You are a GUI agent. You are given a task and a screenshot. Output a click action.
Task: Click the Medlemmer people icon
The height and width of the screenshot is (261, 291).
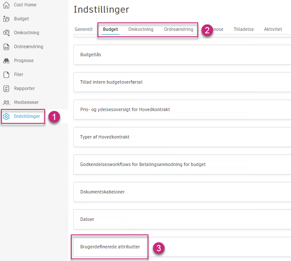click(x=6, y=103)
